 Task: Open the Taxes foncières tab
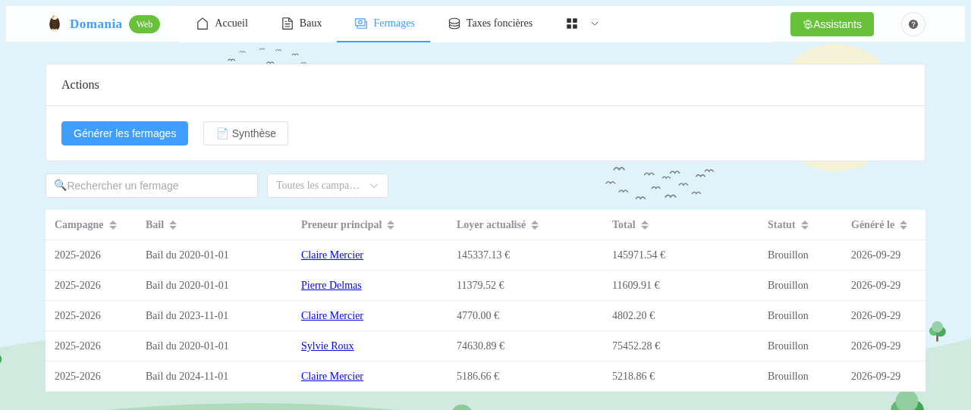(x=490, y=23)
